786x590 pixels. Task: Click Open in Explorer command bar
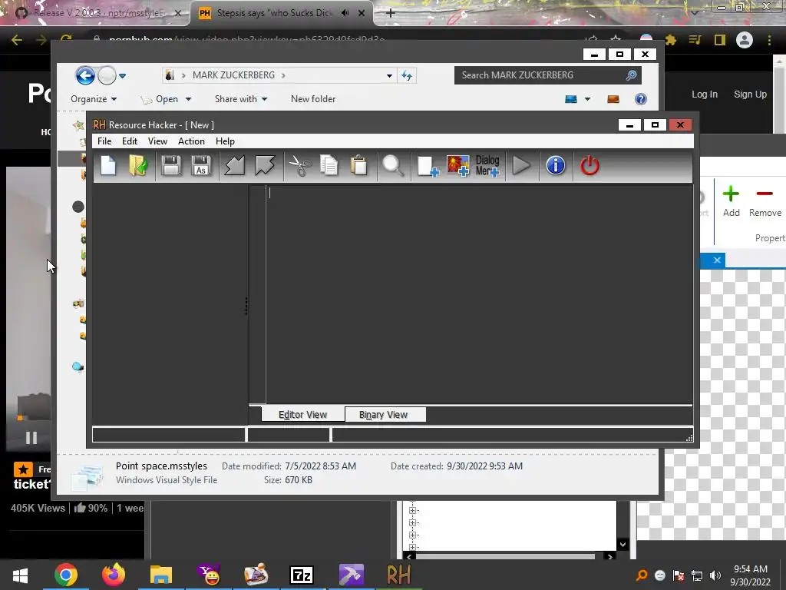[160, 99]
